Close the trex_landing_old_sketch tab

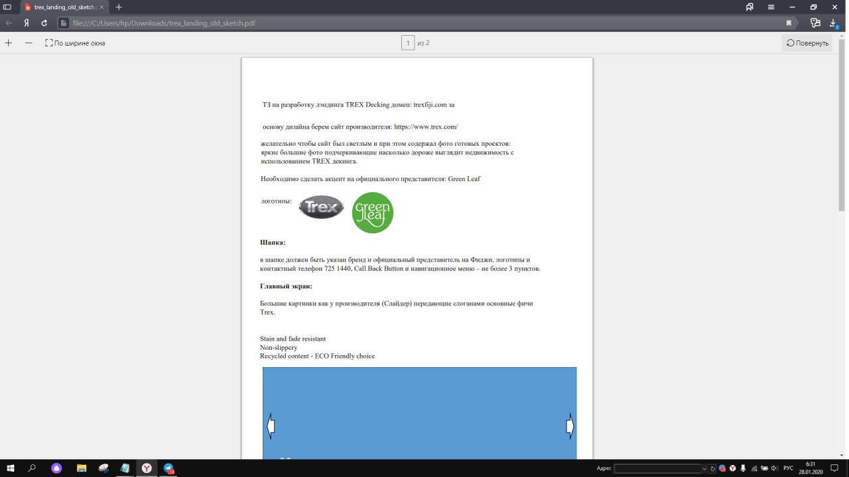pos(101,7)
